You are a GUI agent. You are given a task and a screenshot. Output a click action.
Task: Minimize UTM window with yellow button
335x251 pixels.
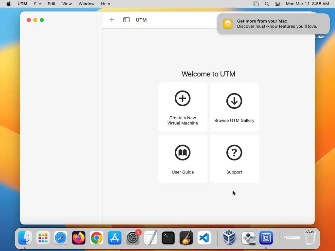click(x=35, y=20)
